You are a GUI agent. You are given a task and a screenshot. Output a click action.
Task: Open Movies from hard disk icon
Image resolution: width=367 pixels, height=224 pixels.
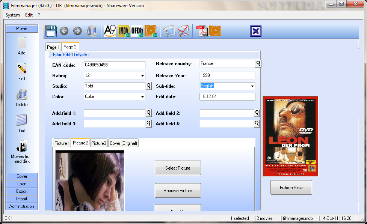pyautogui.click(x=22, y=146)
